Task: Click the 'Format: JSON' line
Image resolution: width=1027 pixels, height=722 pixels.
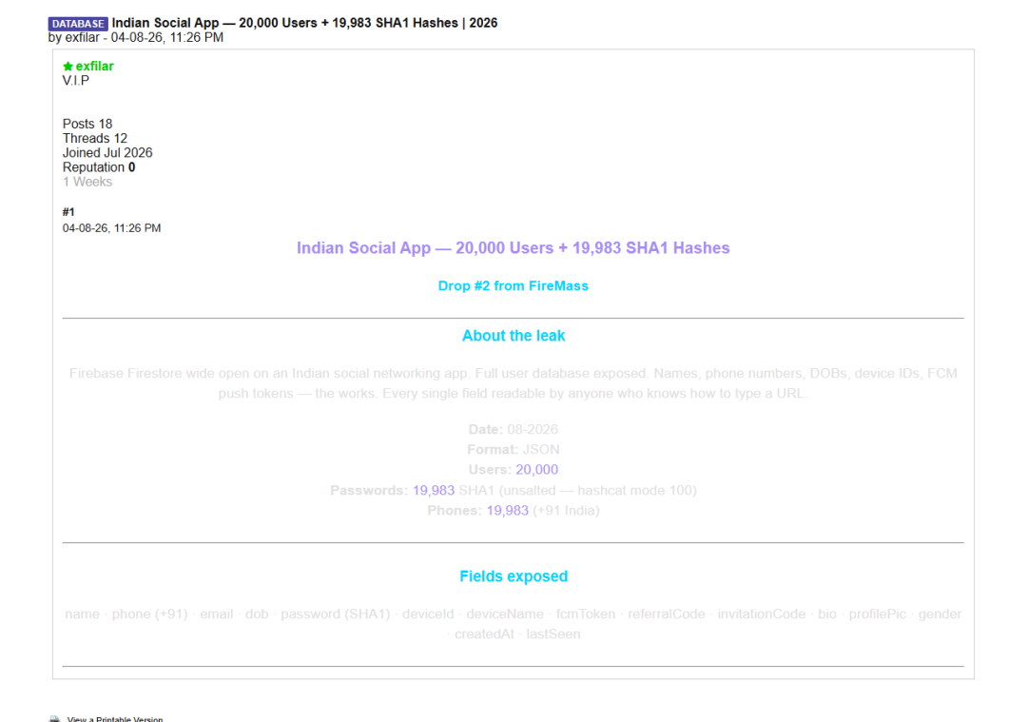Action: pyautogui.click(x=513, y=449)
